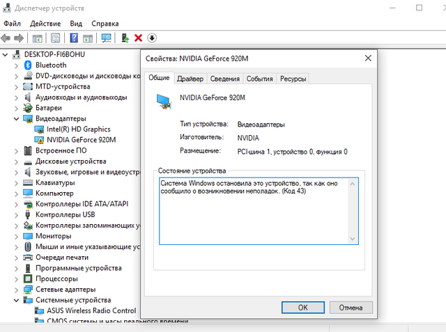446x332 pixels.
Task: Click the Контроллеры USB plug icon
Action: [x=28, y=214]
